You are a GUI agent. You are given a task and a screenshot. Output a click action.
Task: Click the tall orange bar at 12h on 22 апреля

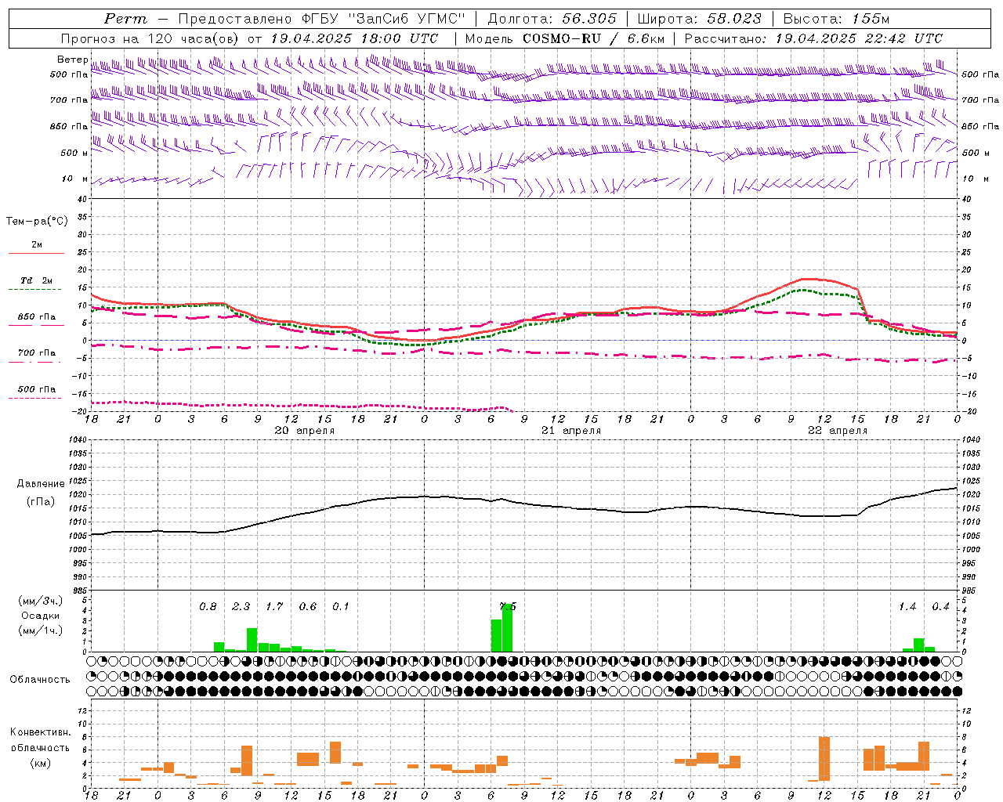[824, 759]
